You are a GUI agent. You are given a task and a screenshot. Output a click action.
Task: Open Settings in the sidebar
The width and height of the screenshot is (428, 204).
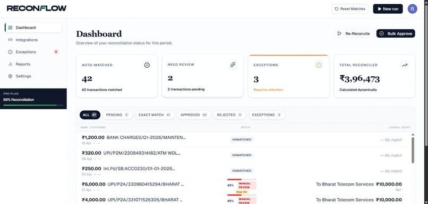(x=33, y=76)
